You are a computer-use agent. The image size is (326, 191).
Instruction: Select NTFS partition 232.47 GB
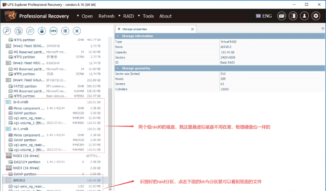point(54,96)
